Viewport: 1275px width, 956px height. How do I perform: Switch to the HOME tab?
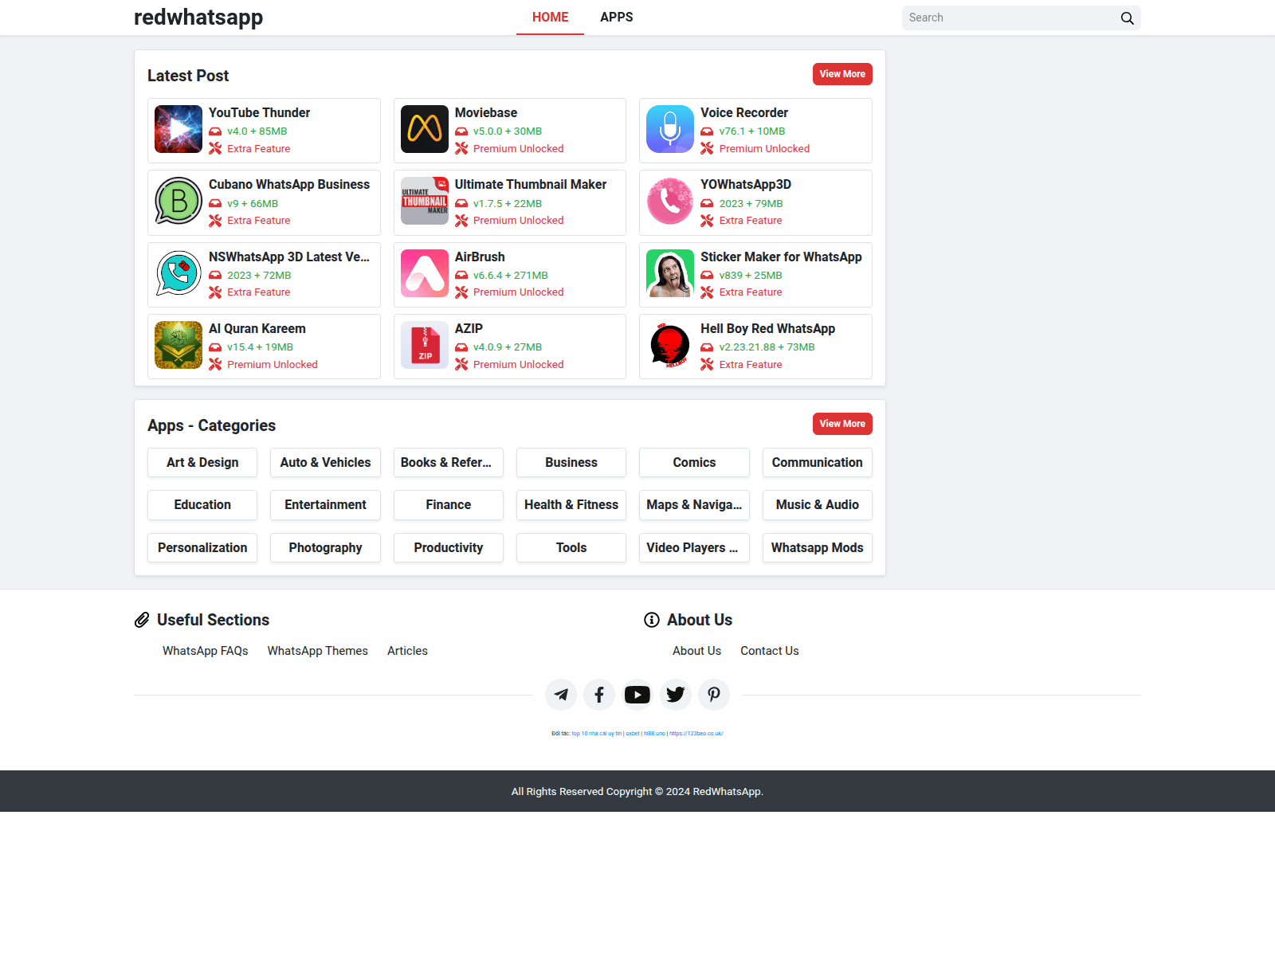coord(550,18)
